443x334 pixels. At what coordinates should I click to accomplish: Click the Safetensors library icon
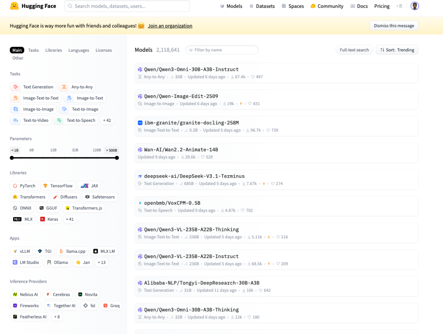pos(87,197)
